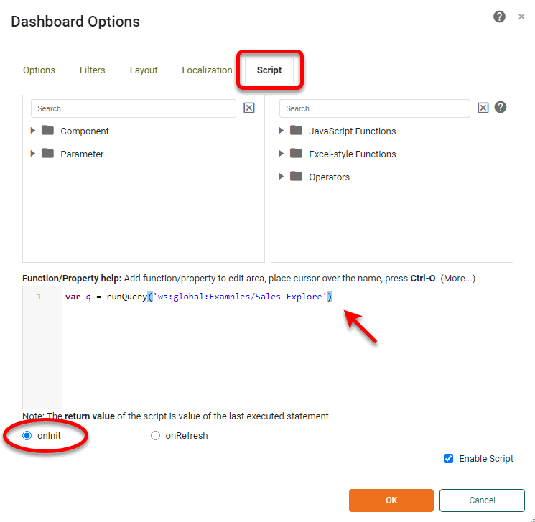Screen dimensions: 535x522
Task: Click the help question mark icon in dialog header
Action: pyautogui.click(x=499, y=17)
